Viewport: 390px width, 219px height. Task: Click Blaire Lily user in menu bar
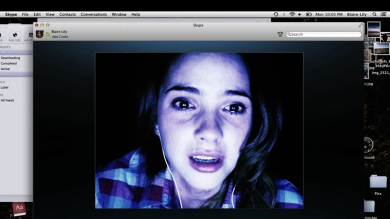click(356, 14)
